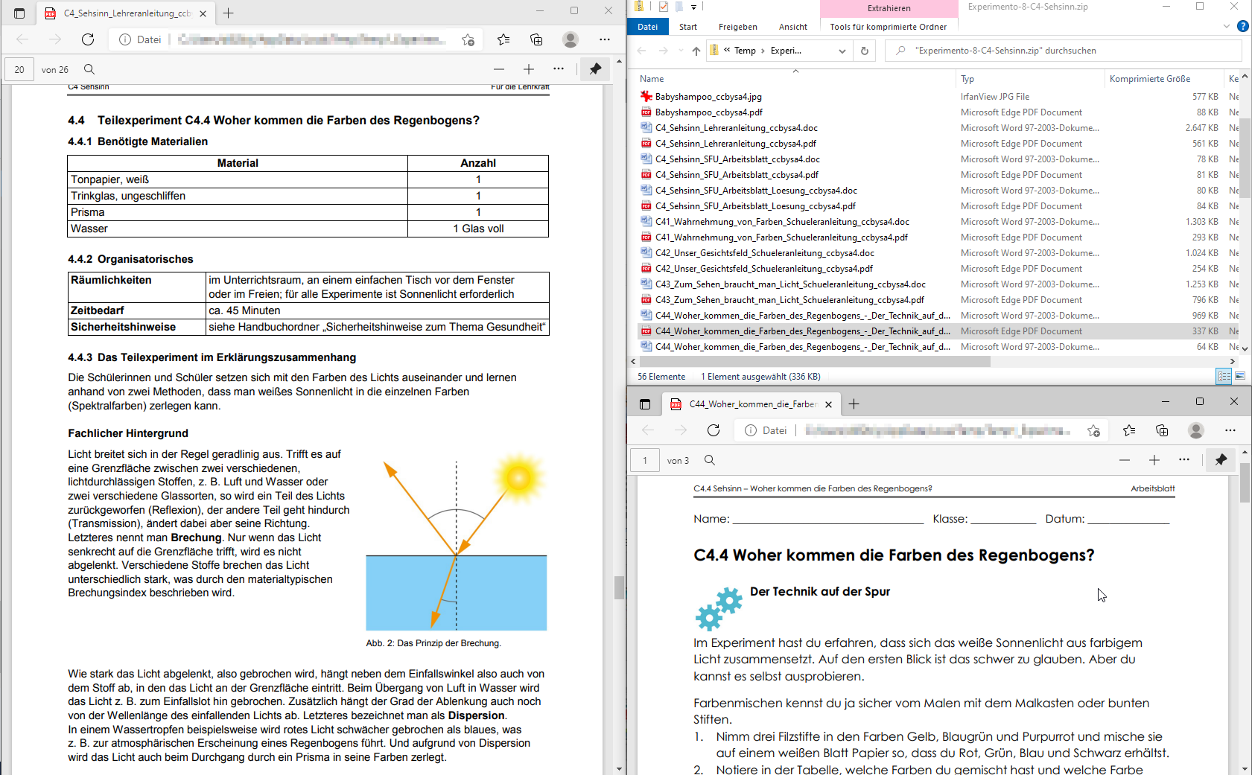Refresh the C44_Woher_kommen PDF browser page
The width and height of the screenshot is (1252, 775).
coord(714,430)
